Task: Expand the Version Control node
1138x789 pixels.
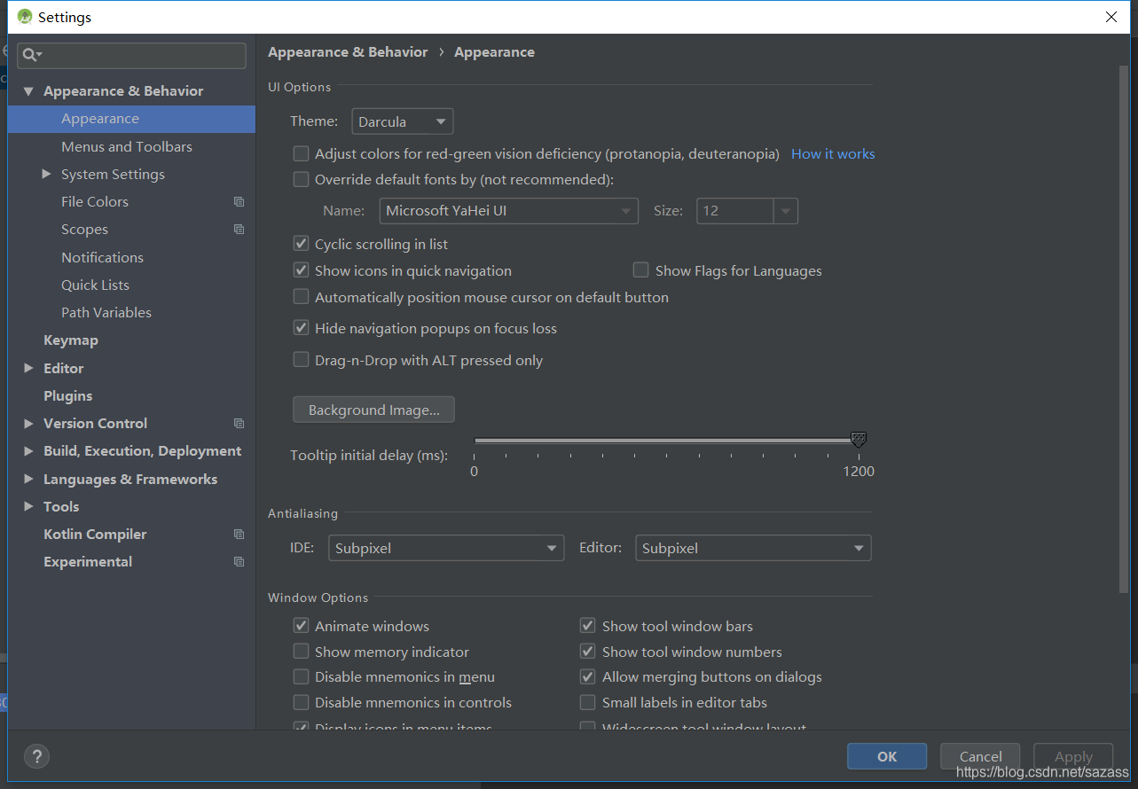Action: coord(28,424)
